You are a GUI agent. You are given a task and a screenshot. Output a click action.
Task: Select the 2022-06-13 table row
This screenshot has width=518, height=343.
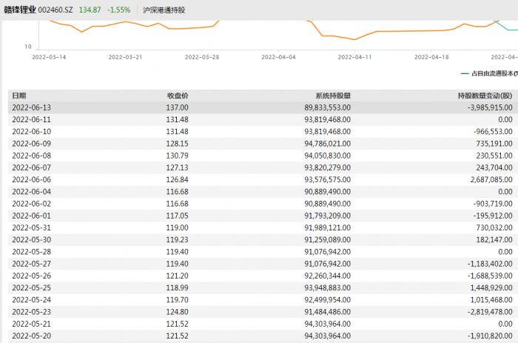click(259, 107)
